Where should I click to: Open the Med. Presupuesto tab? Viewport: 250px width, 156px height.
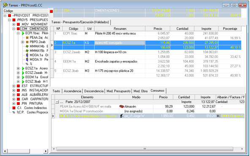pyautogui.click(x=119, y=91)
